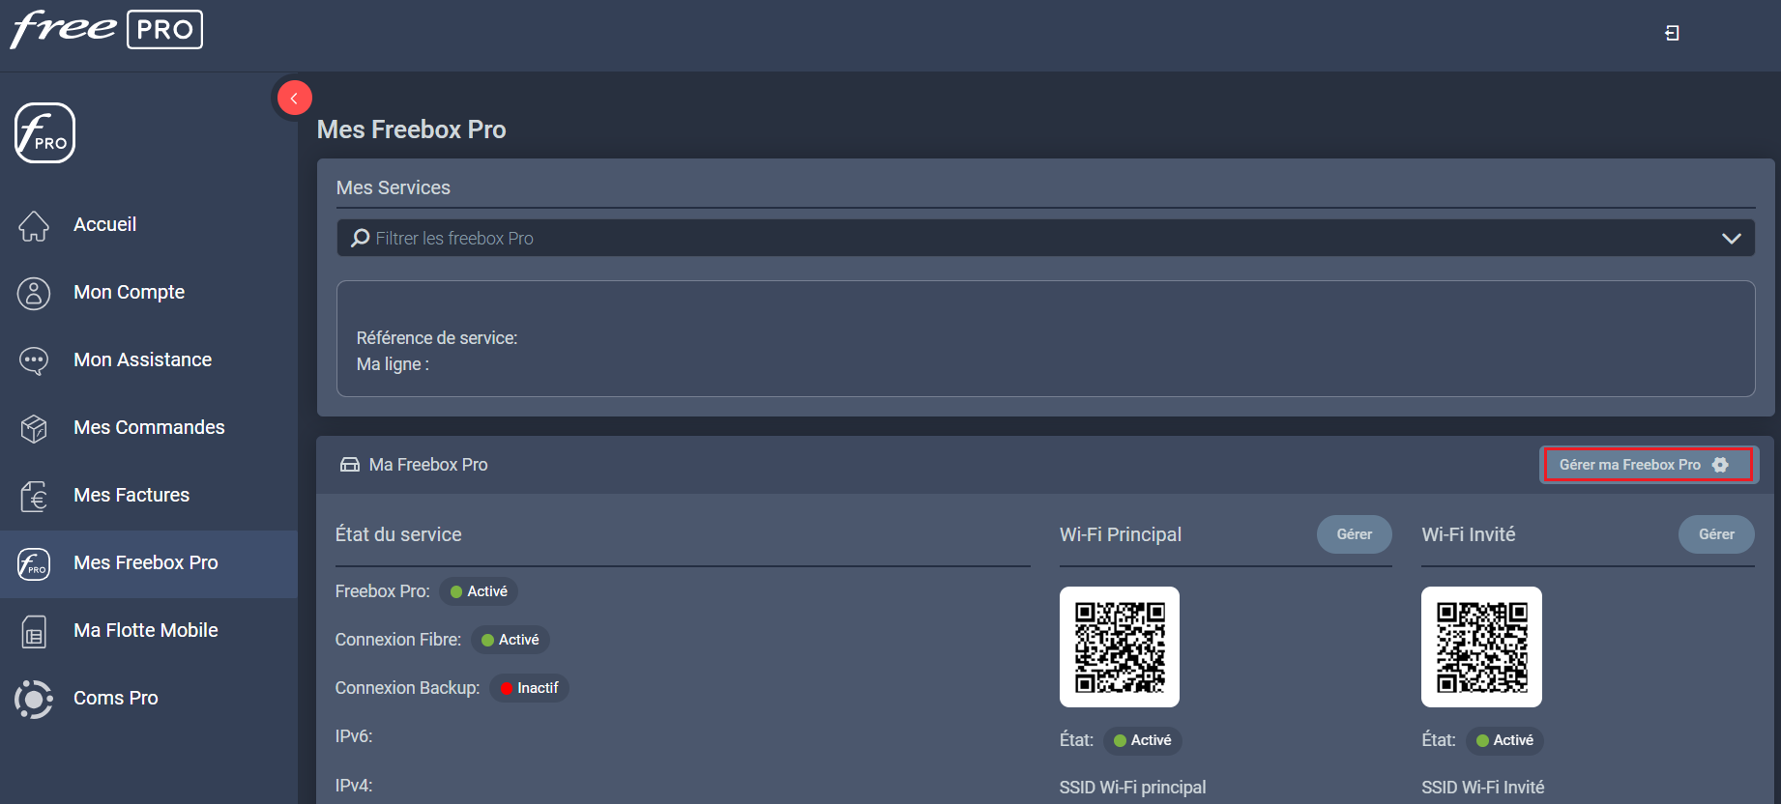The height and width of the screenshot is (804, 1781).
Task: Click Gérer ma Freebox Pro button
Action: tap(1648, 465)
